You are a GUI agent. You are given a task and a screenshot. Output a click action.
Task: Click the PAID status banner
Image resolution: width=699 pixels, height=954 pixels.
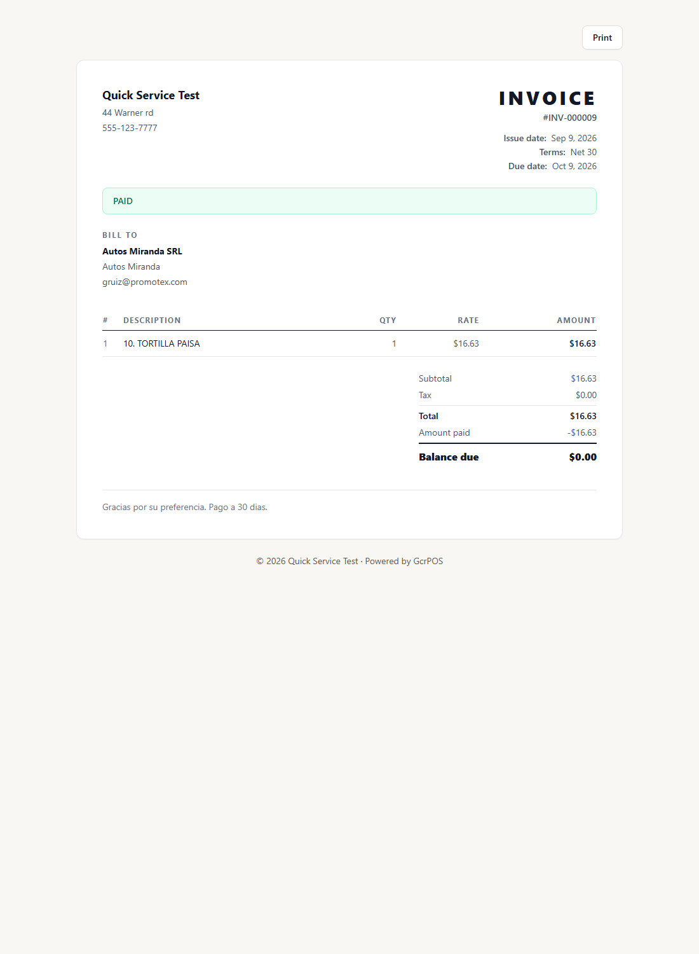point(349,201)
